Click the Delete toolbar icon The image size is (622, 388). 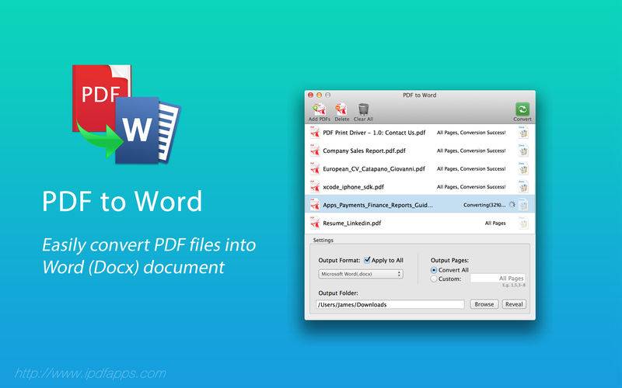(x=341, y=109)
